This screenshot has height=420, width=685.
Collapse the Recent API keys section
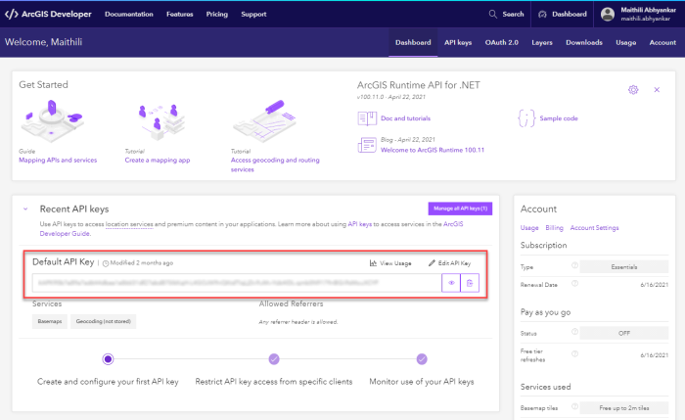coord(24,209)
